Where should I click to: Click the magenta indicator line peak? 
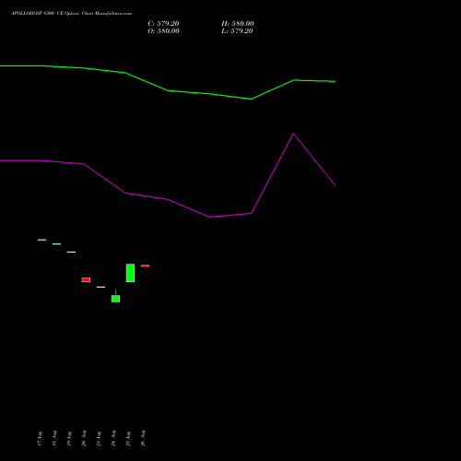293,134
